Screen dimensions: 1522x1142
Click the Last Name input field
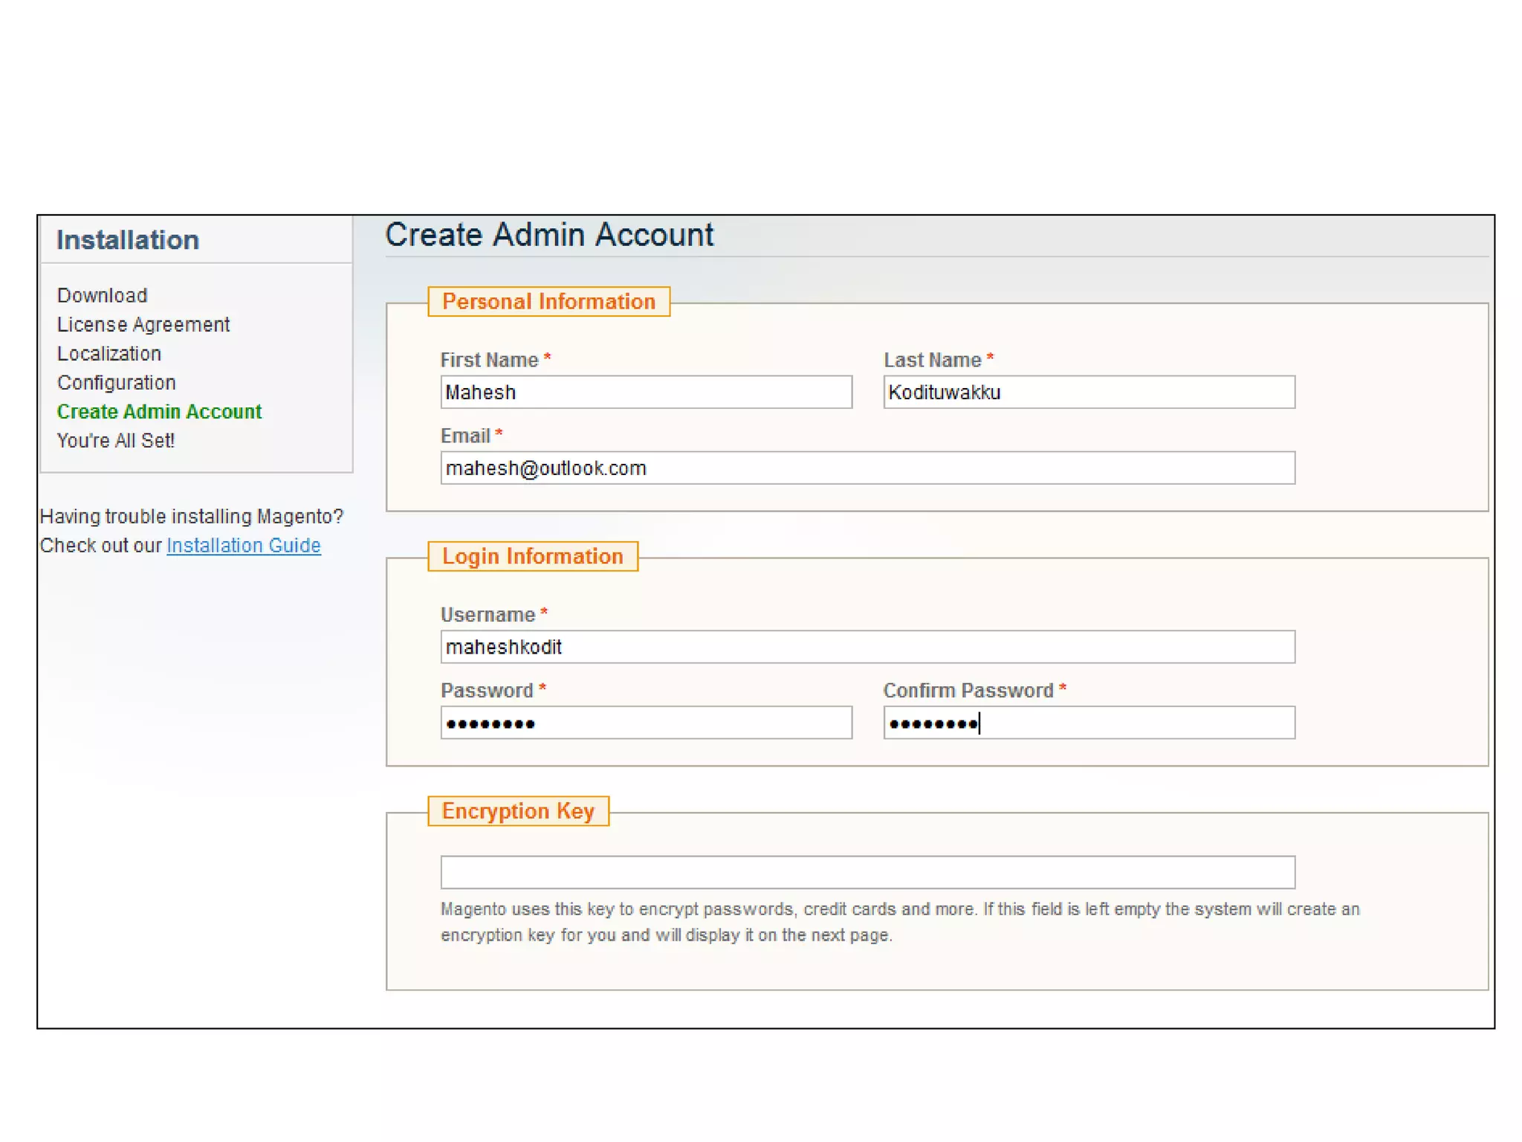click(x=1088, y=392)
